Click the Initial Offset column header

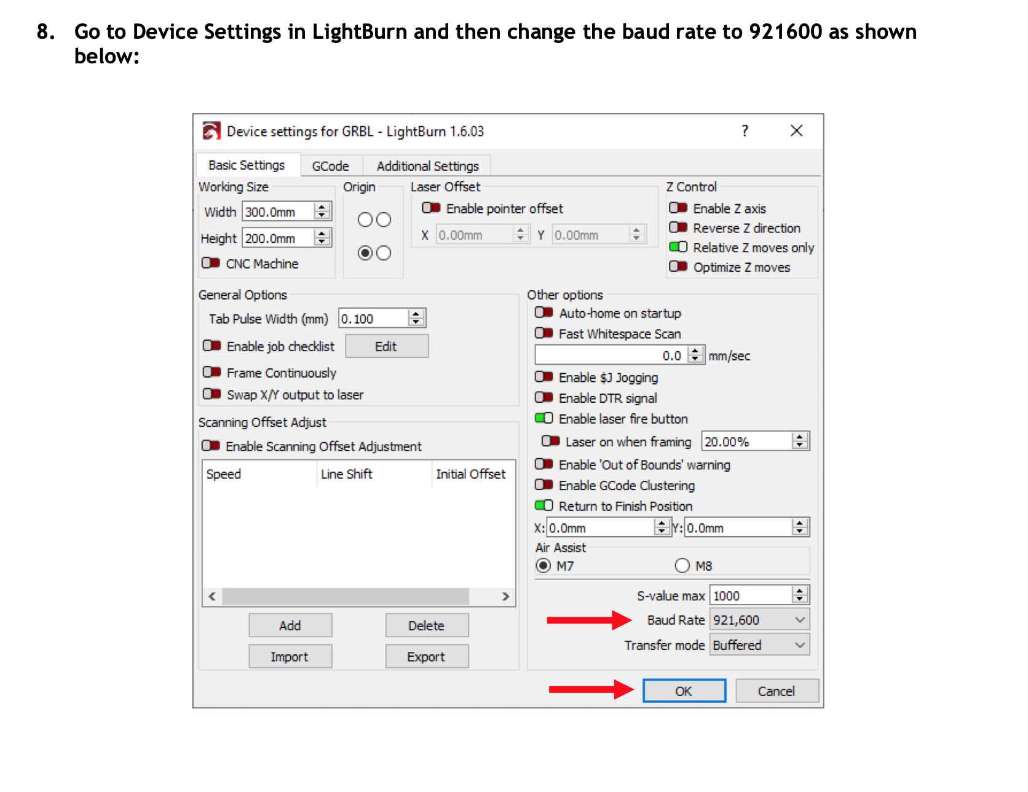click(473, 474)
